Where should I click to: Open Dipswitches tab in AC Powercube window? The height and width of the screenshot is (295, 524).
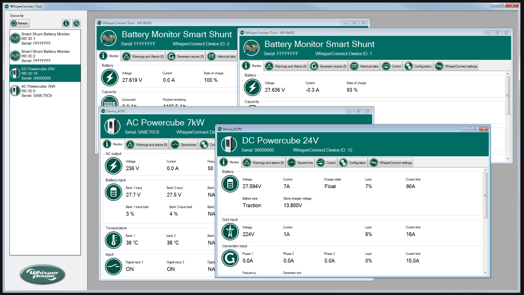point(184,145)
